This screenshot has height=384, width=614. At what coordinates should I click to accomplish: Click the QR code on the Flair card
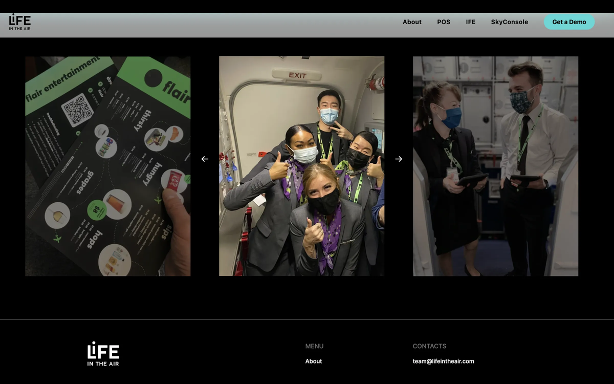(x=77, y=110)
